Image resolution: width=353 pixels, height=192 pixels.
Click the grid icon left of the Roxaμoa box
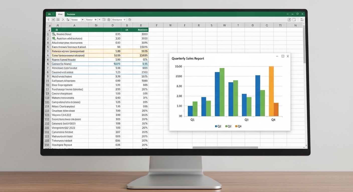pos(109,19)
